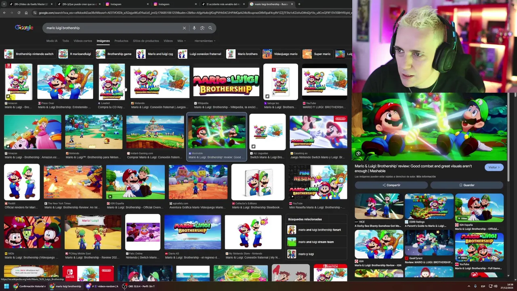The height and width of the screenshot is (291, 517).
Task: Select Super mario filter chip
Action: click(x=317, y=54)
